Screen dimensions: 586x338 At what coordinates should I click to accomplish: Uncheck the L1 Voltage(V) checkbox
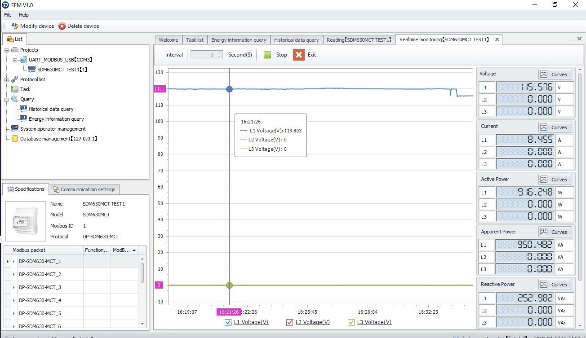(x=228, y=322)
